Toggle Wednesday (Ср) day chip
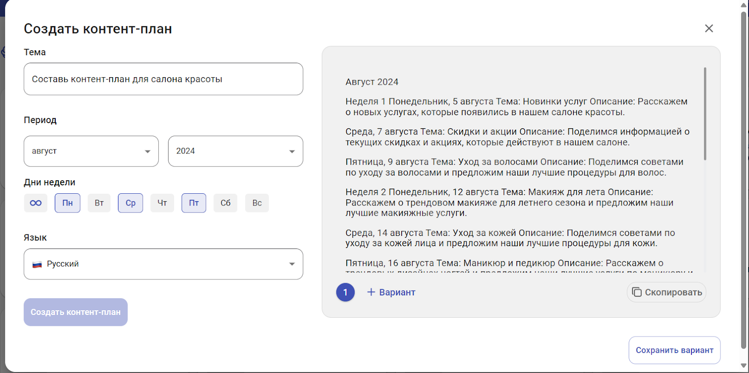 tap(131, 203)
